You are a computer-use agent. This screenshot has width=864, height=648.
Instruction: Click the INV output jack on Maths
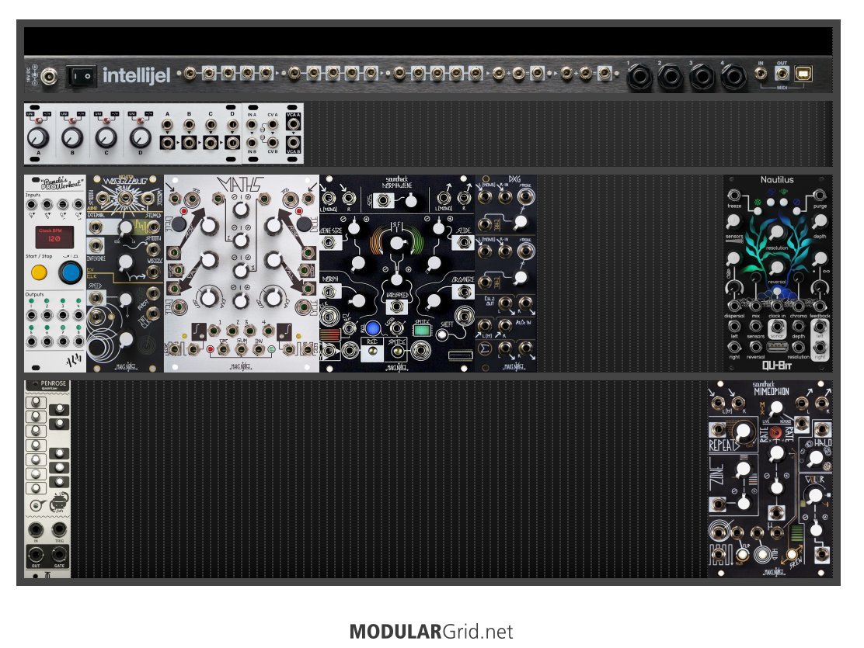(x=259, y=349)
